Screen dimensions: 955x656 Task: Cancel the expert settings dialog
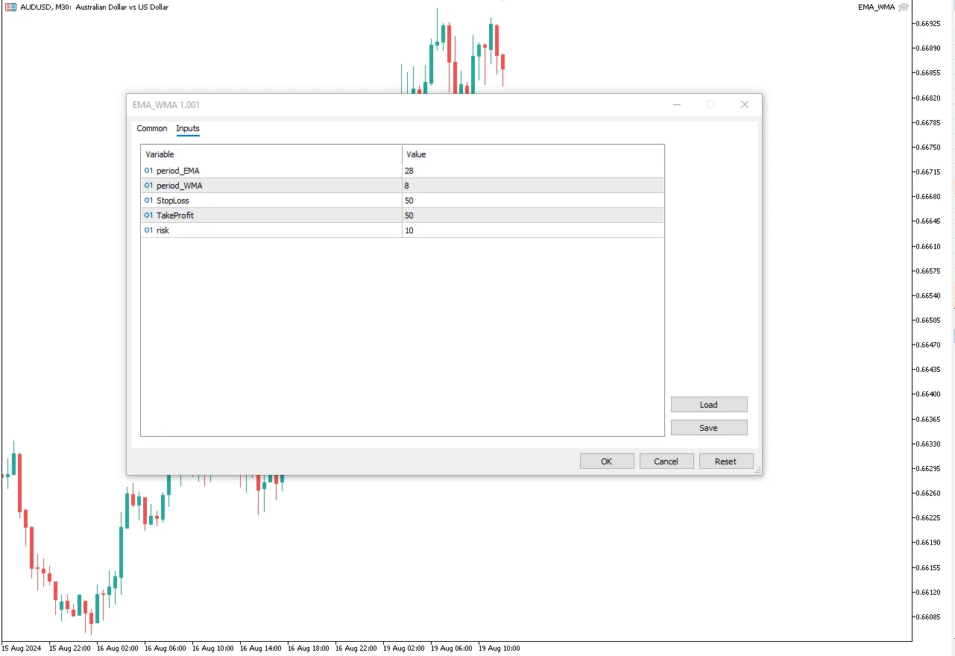coord(666,461)
